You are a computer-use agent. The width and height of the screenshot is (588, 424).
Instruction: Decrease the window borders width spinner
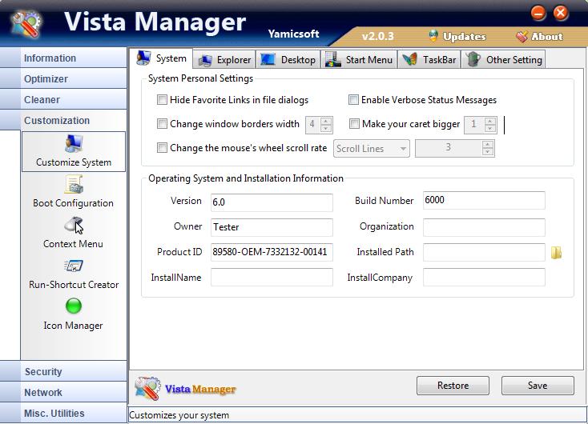click(326, 129)
